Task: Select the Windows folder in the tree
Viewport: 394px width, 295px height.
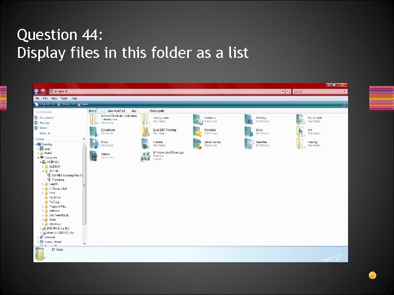Action: (x=53, y=224)
